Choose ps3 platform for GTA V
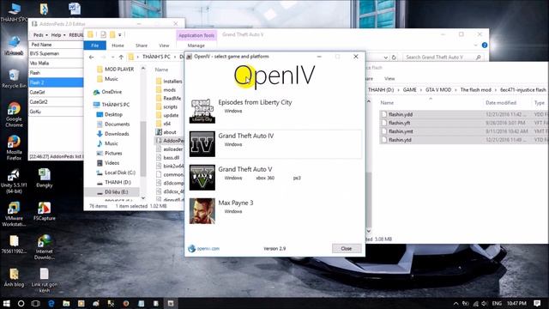 pos(297,178)
